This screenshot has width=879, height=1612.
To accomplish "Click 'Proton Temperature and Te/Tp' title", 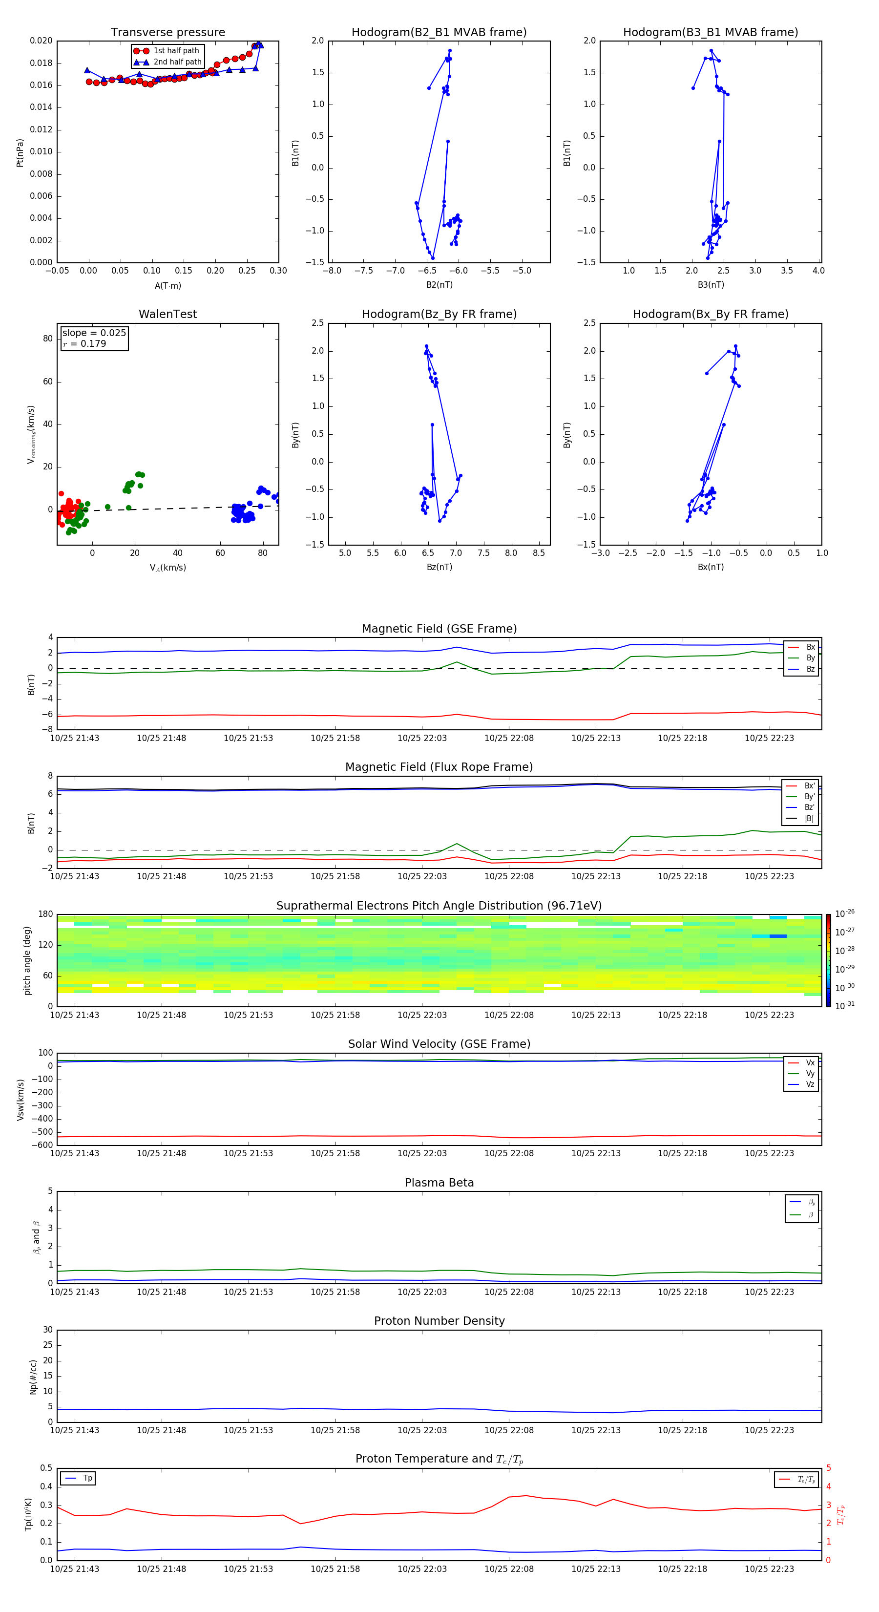I will (x=439, y=1459).
